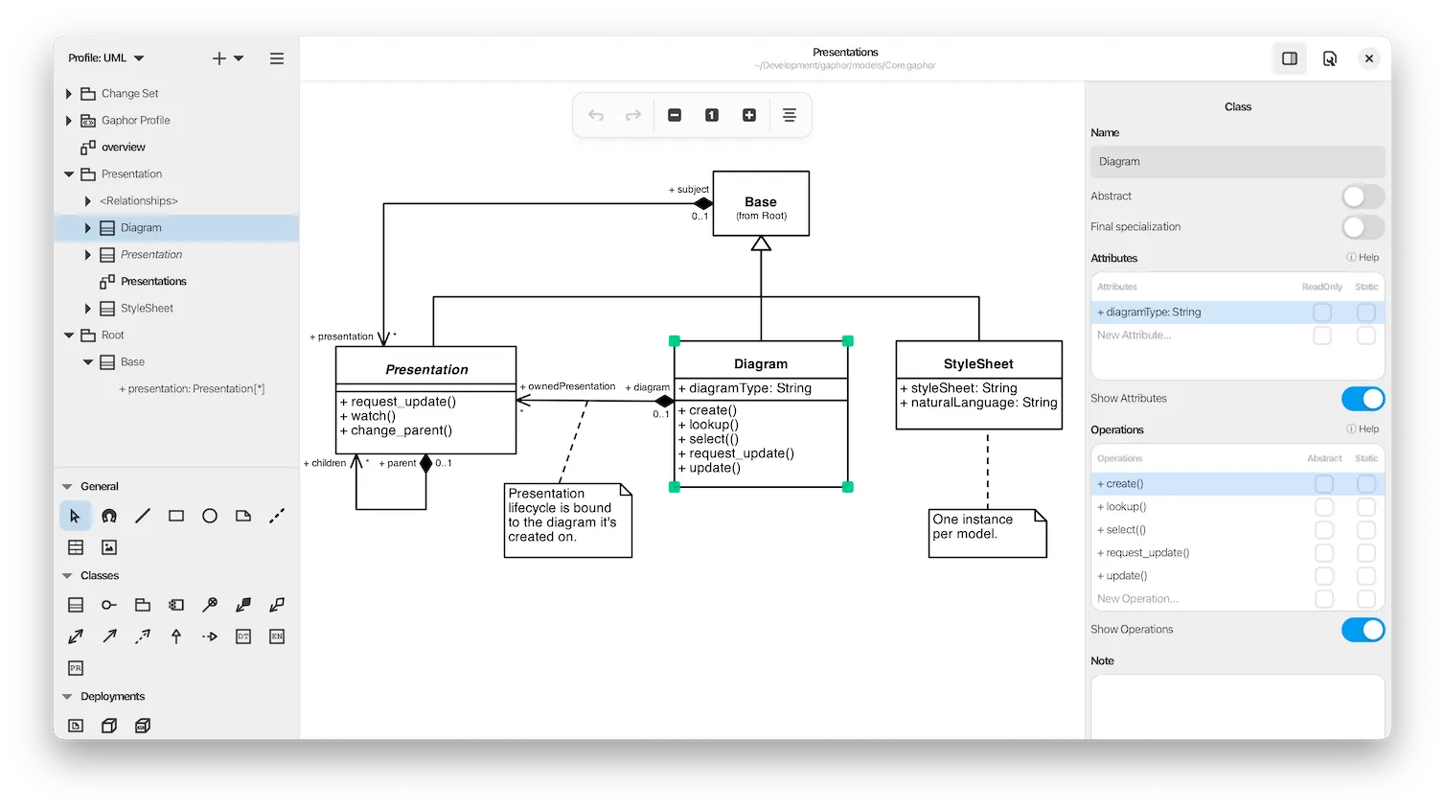This screenshot has height=810, width=1445.
Task: Open the Profile: UML dropdown
Action: pyautogui.click(x=105, y=58)
